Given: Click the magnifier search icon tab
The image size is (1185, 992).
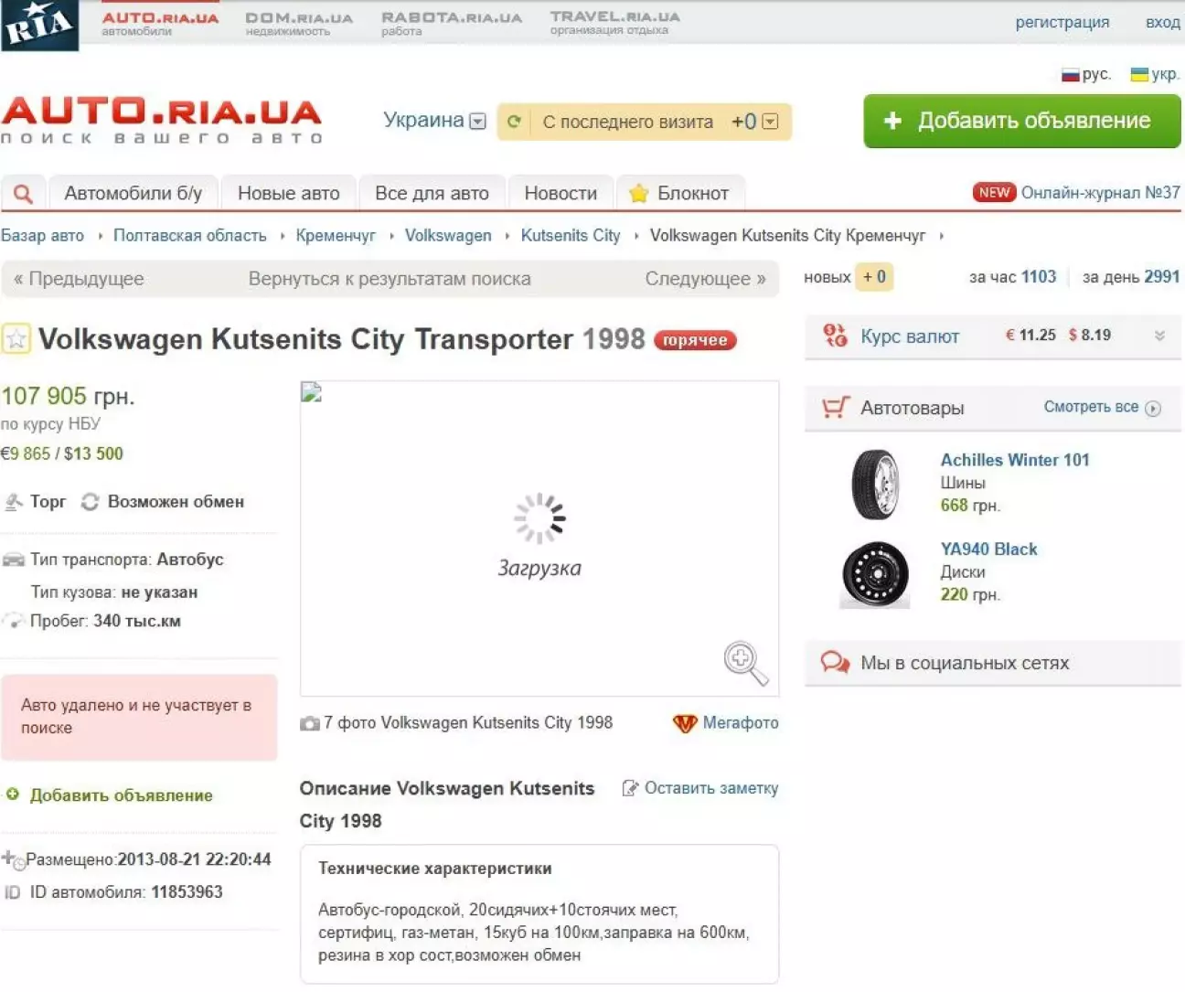Looking at the screenshot, I should (x=24, y=194).
